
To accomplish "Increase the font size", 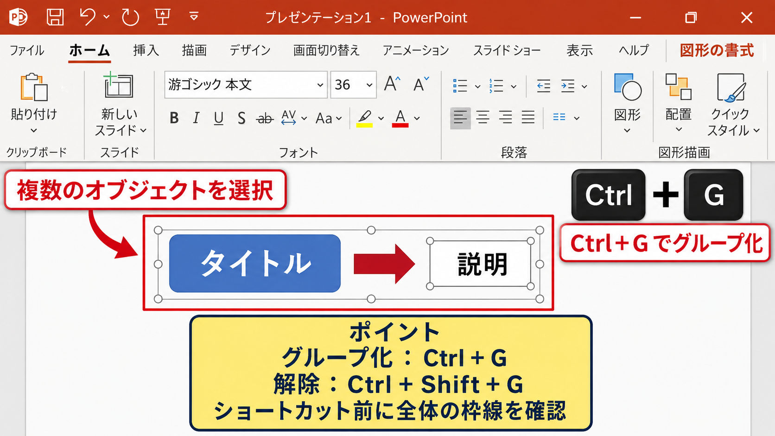I will click(x=392, y=84).
